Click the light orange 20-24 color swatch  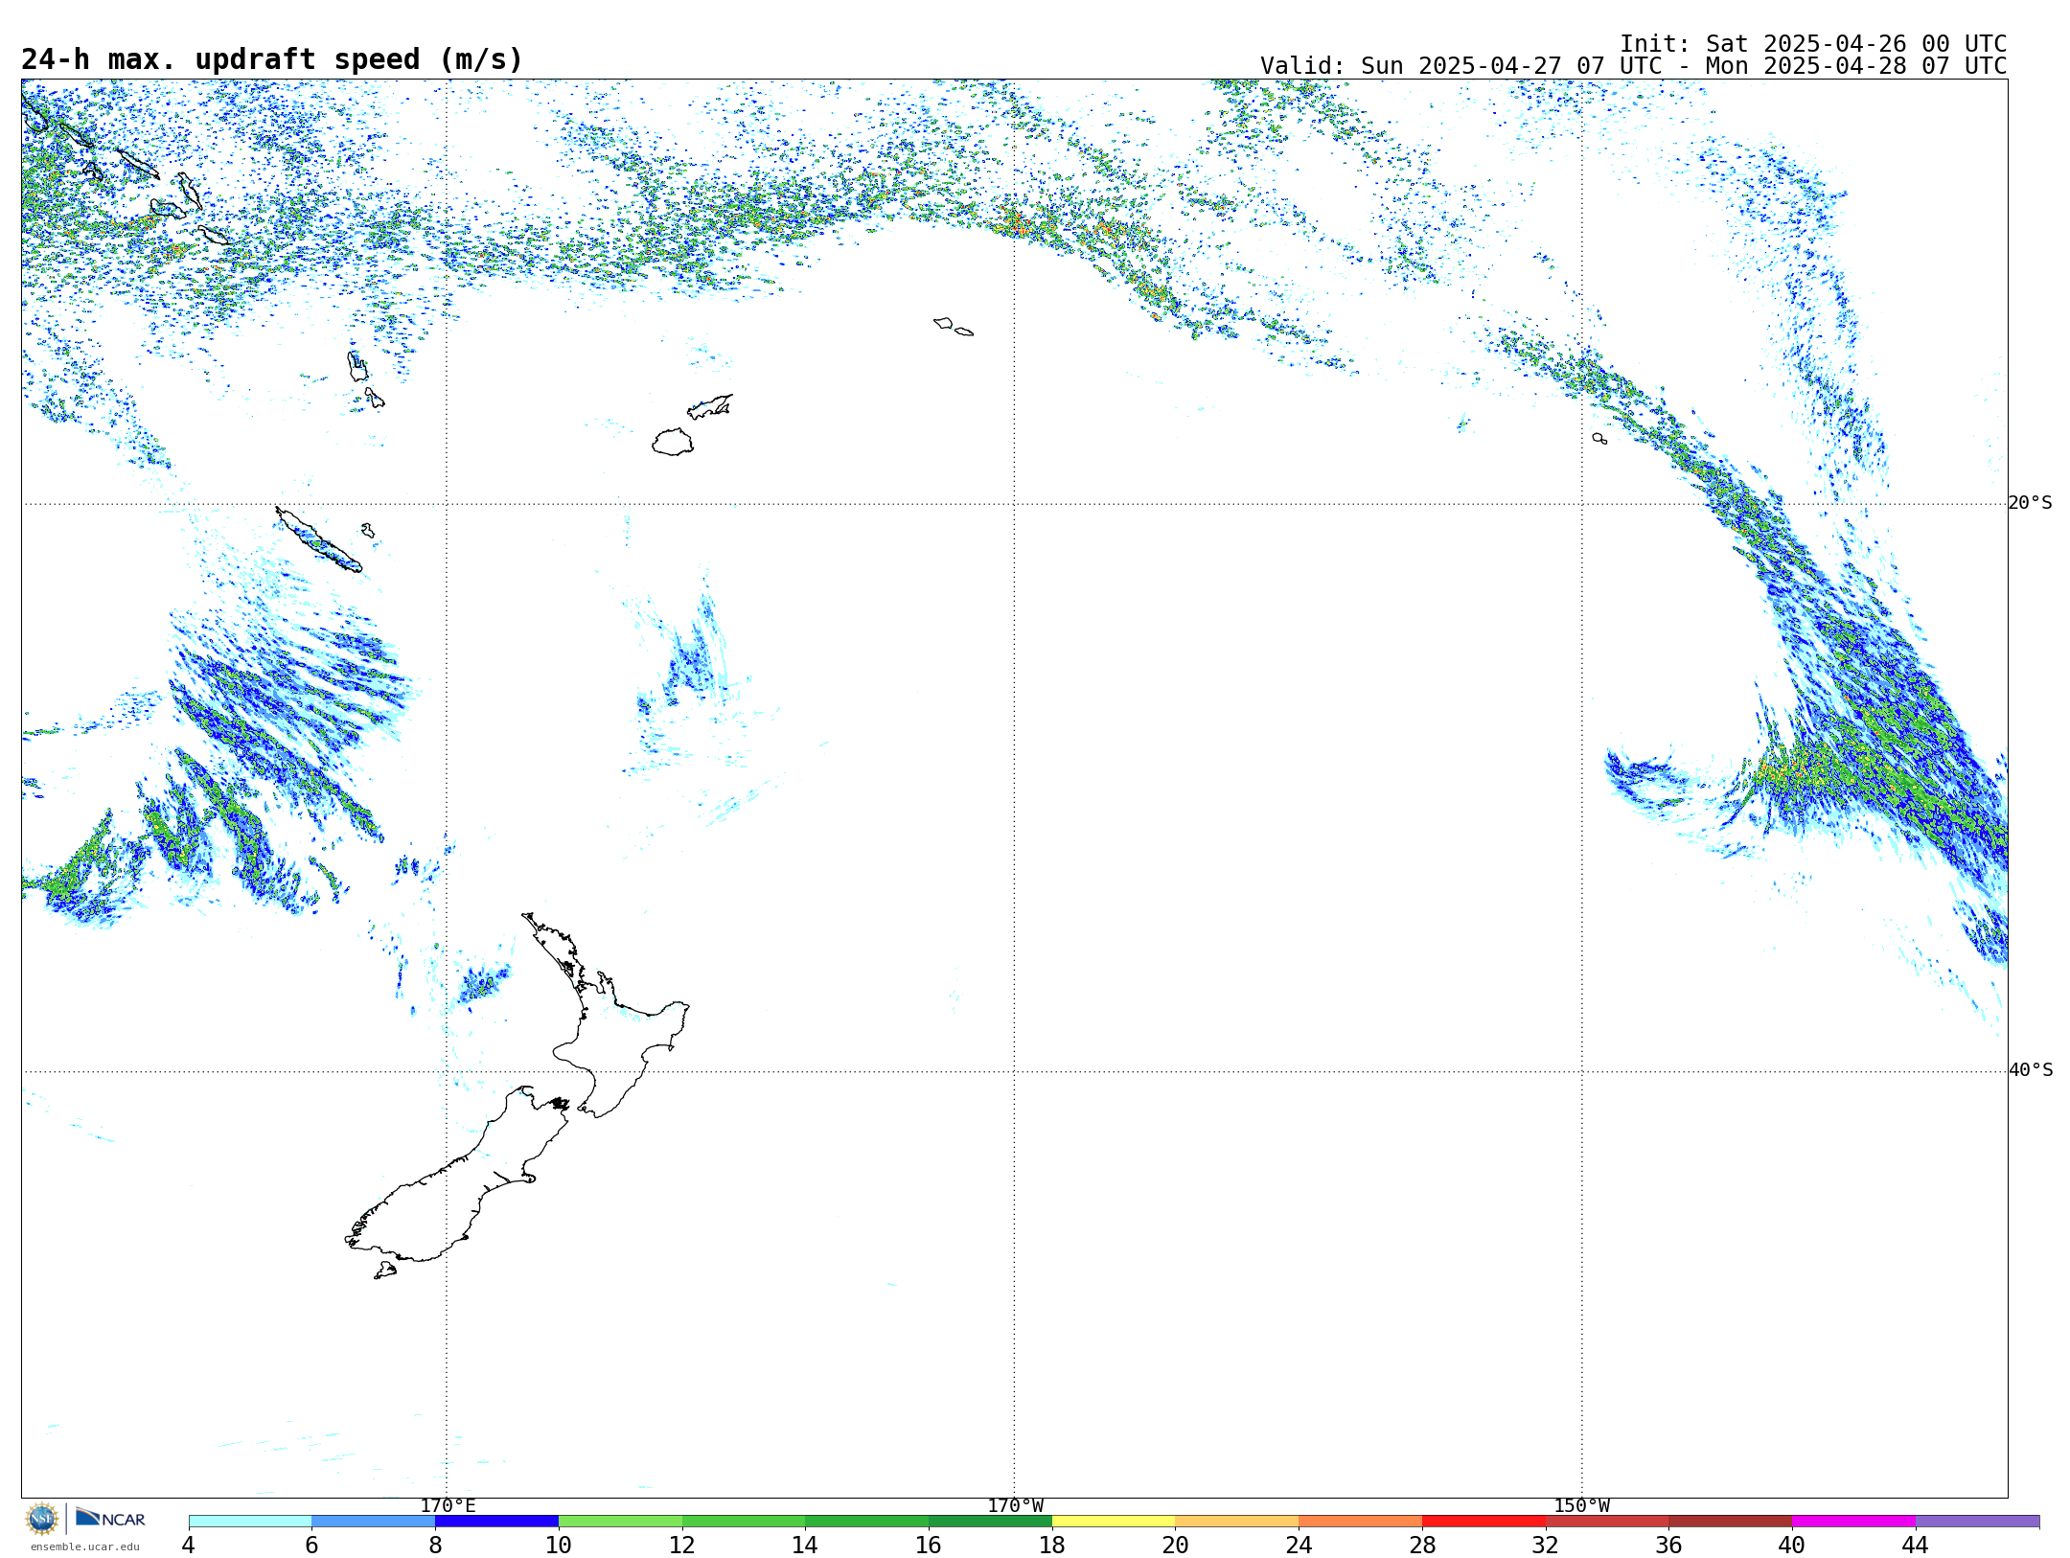pyautogui.click(x=1237, y=1522)
